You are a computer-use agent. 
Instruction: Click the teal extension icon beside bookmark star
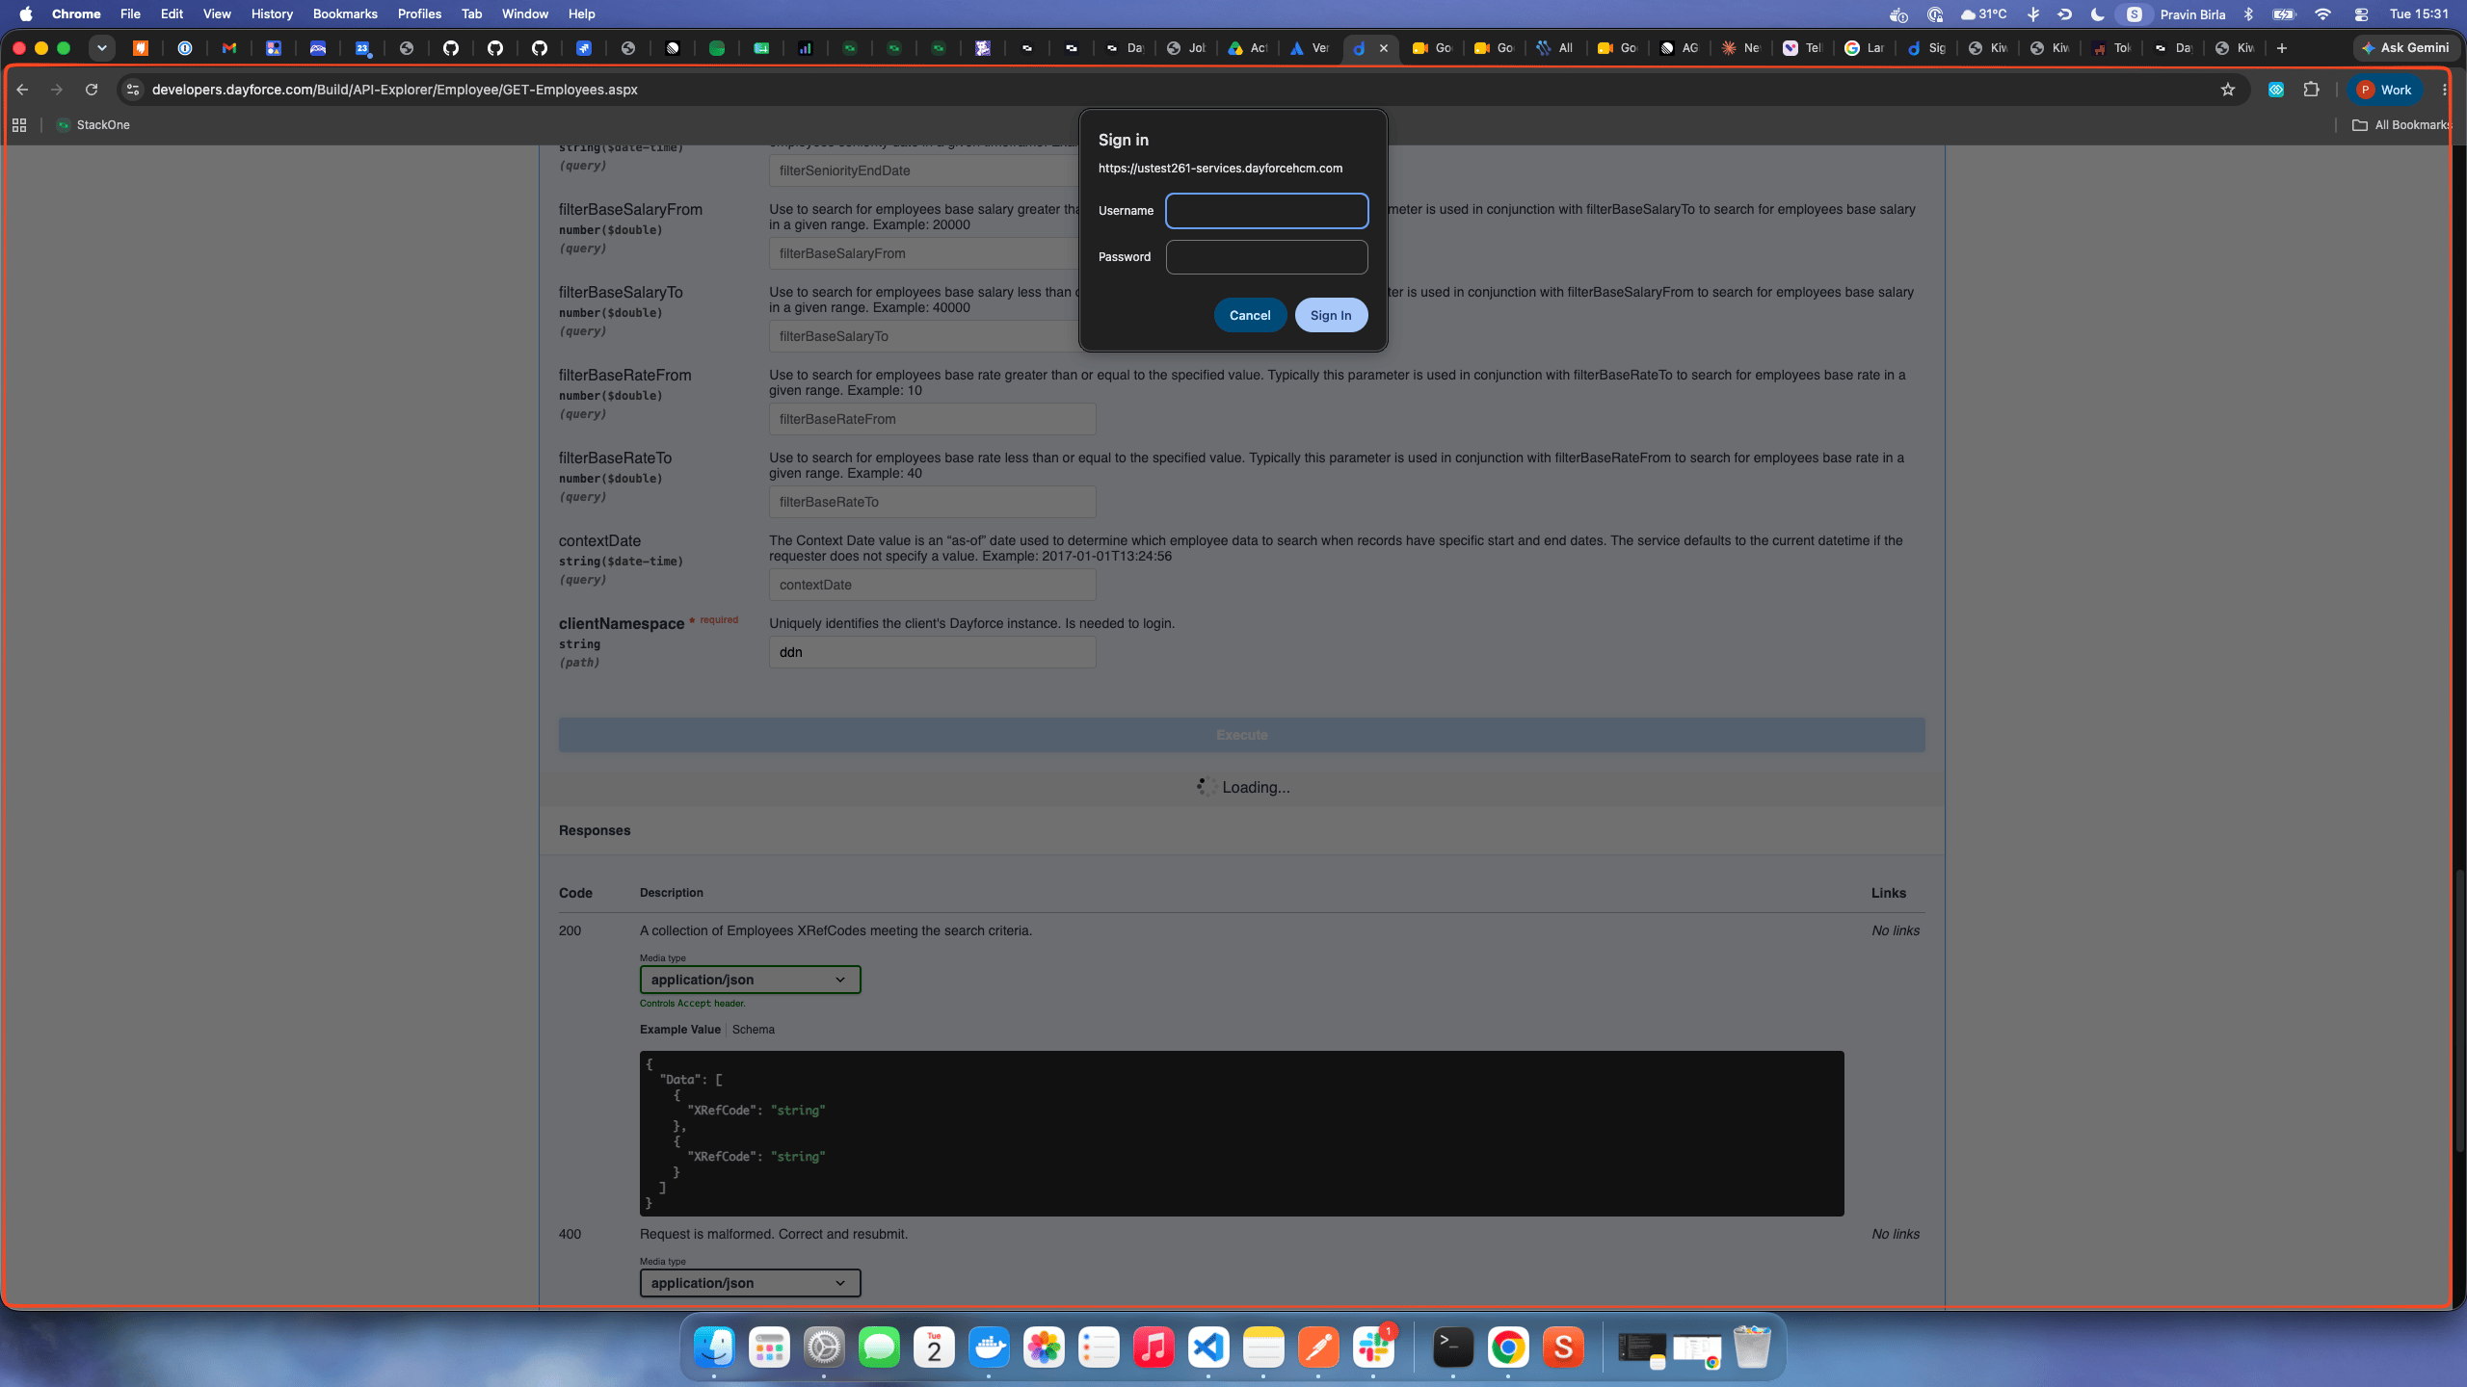(2275, 90)
